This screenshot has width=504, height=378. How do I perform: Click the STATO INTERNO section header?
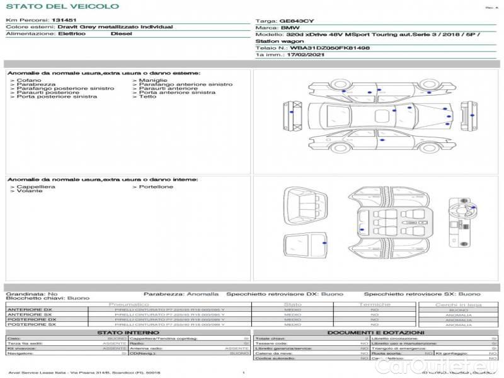(x=128, y=333)
